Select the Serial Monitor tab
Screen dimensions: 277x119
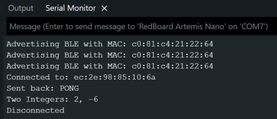pyautogui.click(x=70, y=8)
